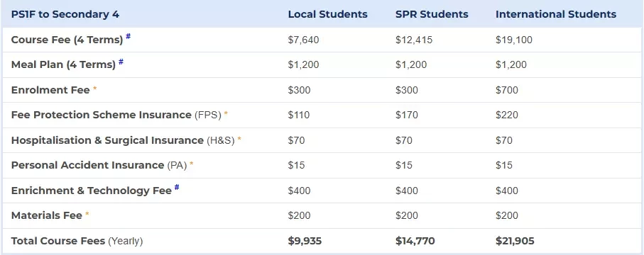Click the asterisk beside Hospitalisation & Surgical Insurance

click(239, 139)
